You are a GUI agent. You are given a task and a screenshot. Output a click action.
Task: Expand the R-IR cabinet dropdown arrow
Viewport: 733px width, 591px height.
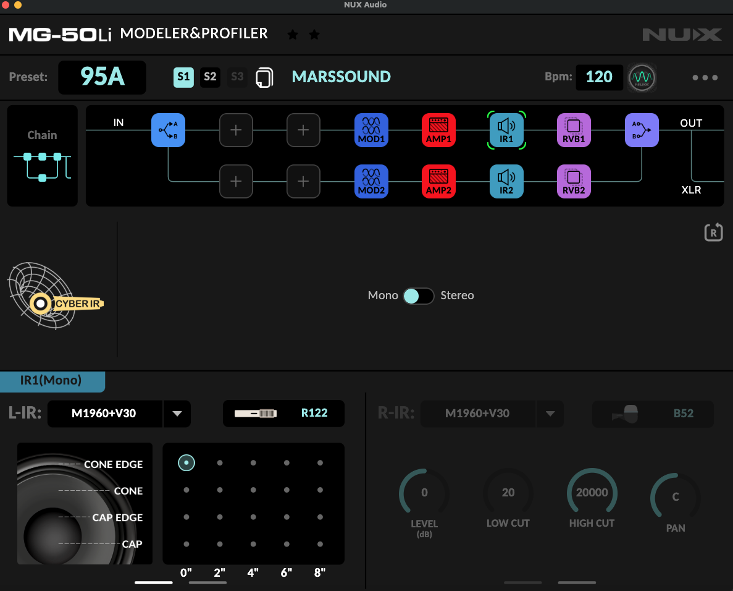[550, 414]
